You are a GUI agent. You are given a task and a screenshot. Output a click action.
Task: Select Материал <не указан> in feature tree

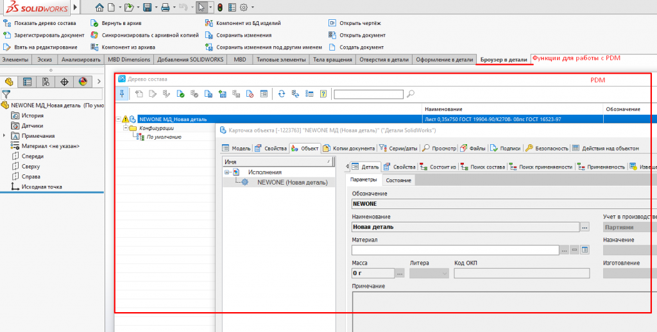pos(45,146)
